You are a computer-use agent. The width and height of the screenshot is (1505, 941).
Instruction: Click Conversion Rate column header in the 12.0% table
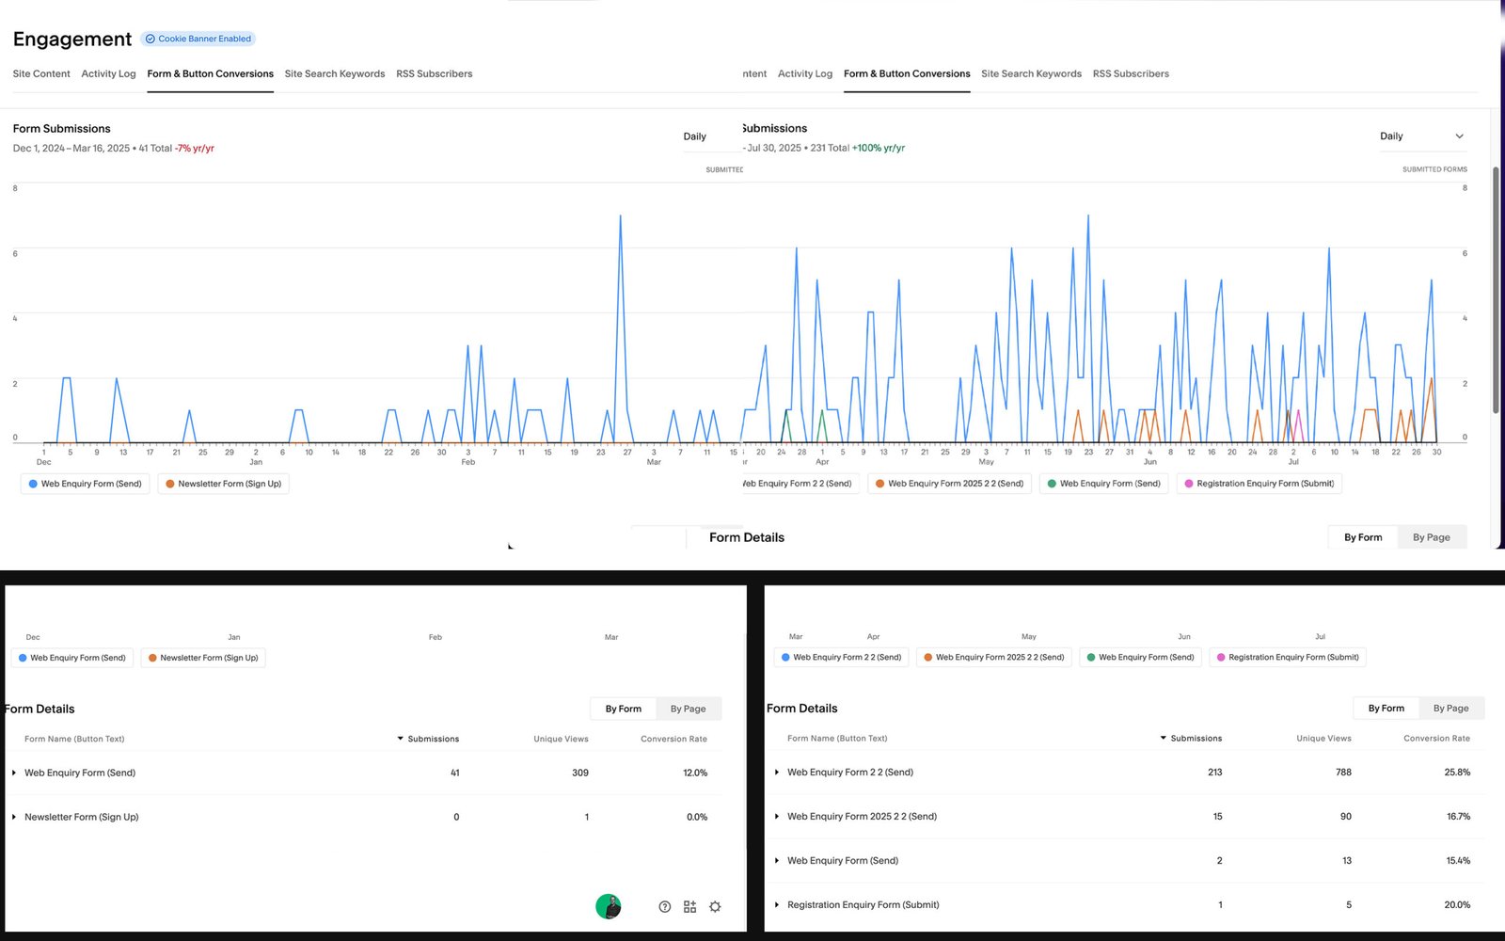tap(673, 739)
